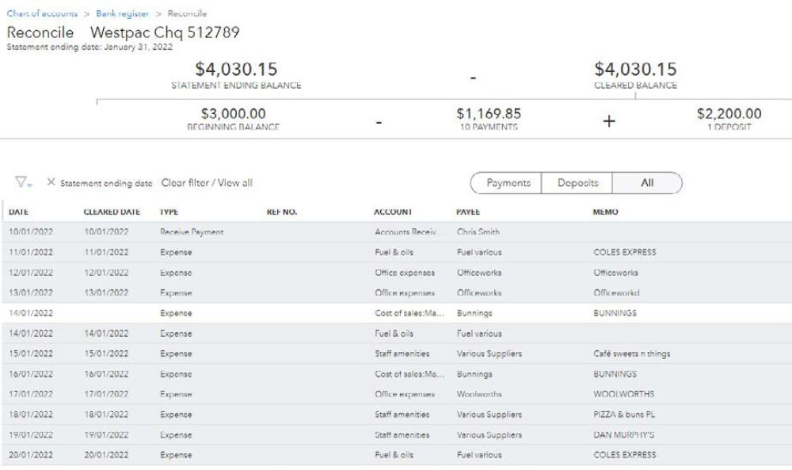Open the filter funnel dropdown

click(x=23, y=182)
